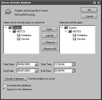Open the End Date calendar picker
The width and height of the screenshot is (102, 100).
(36, 71)
